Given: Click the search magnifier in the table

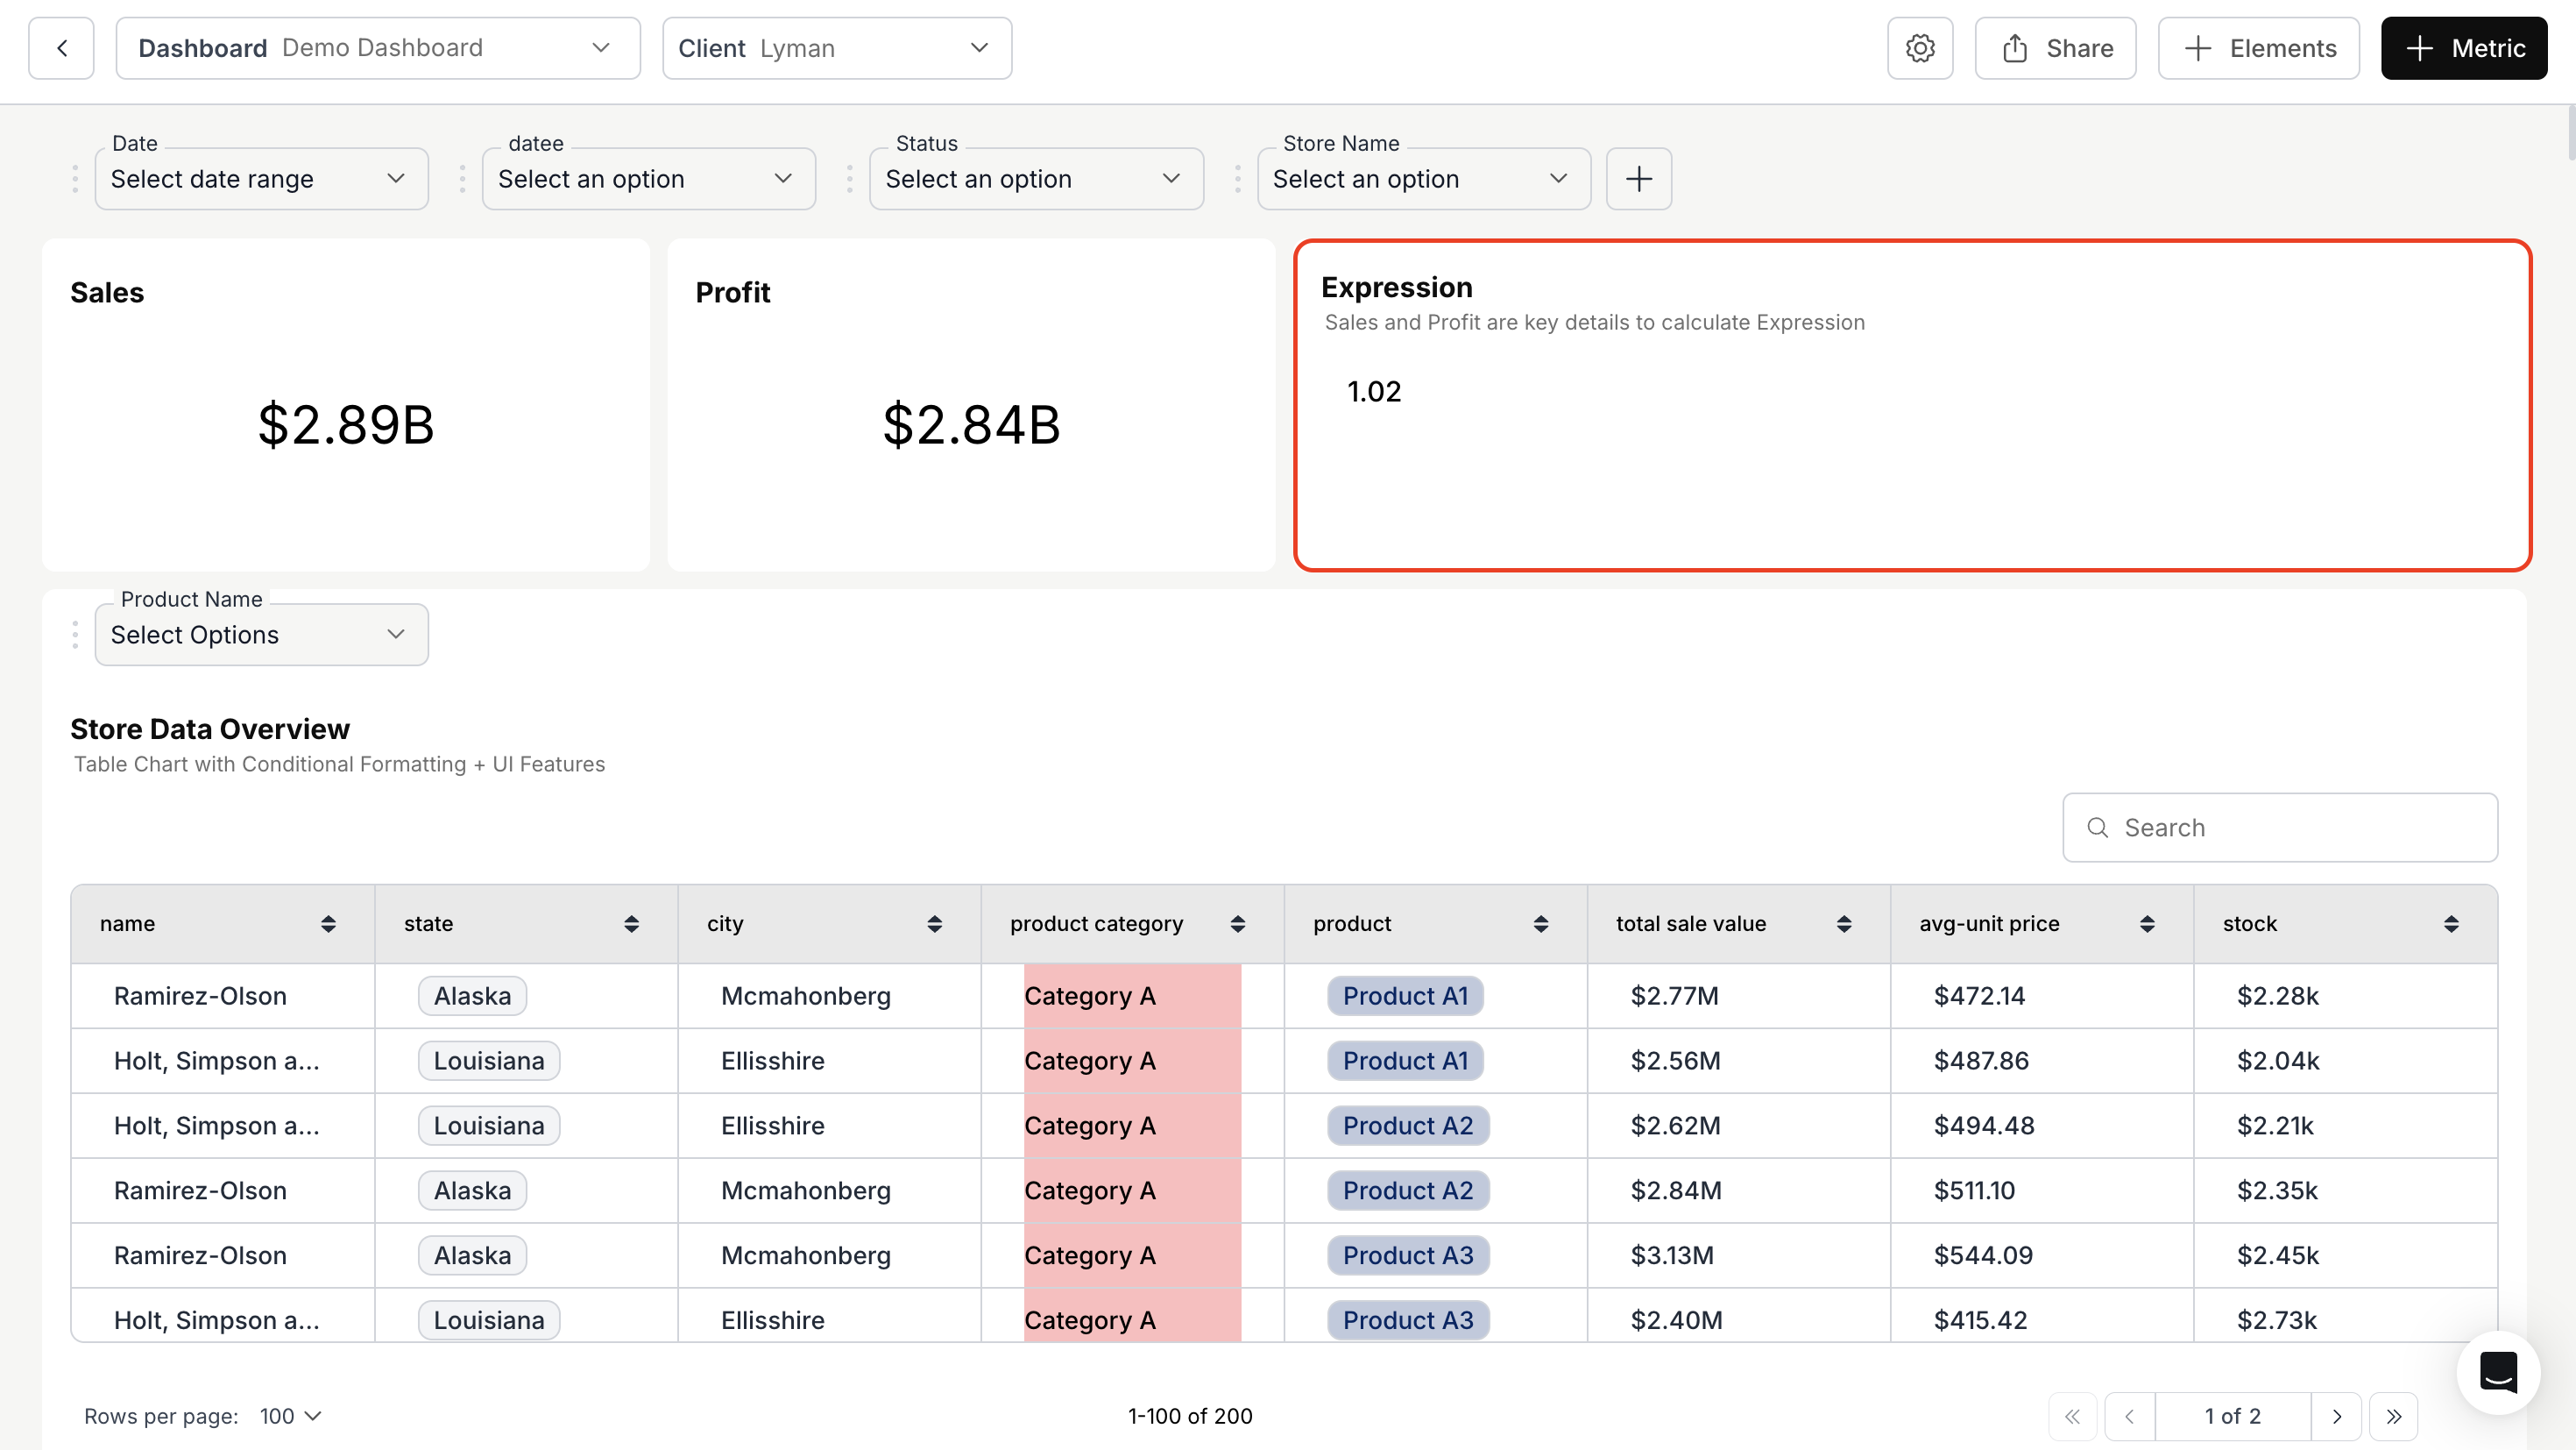Looking at the screenshot, I should [x=2097, y=828].
